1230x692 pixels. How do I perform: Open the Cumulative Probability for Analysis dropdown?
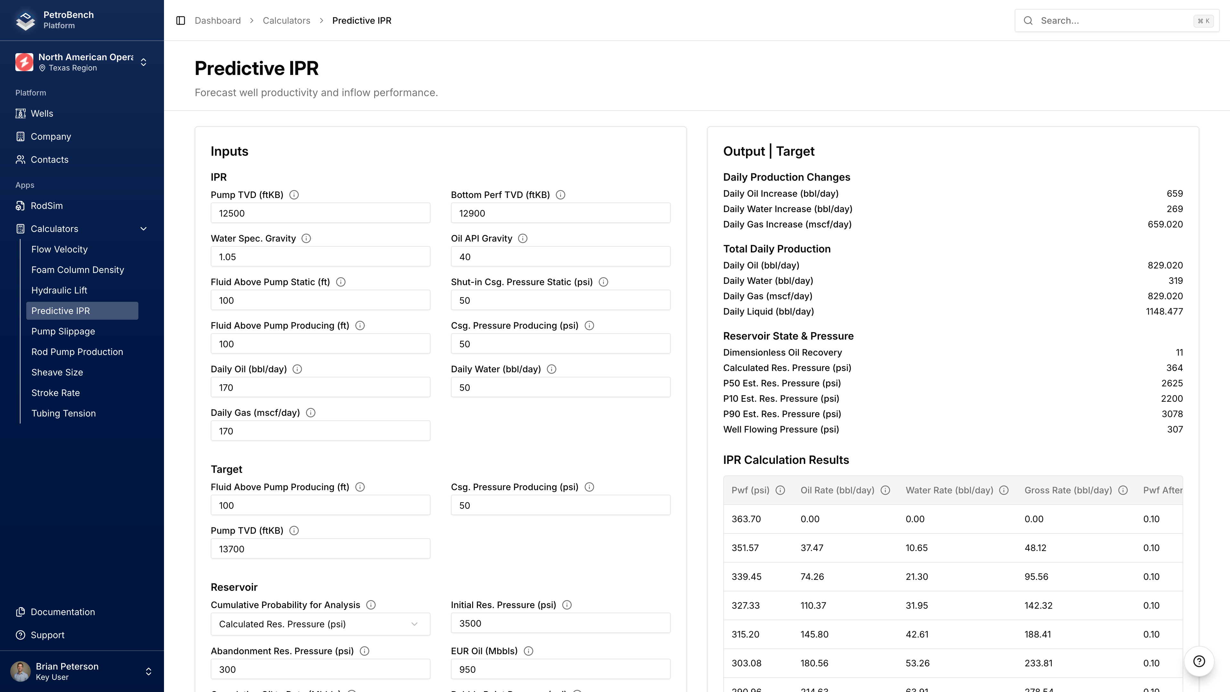pos(320,624)
